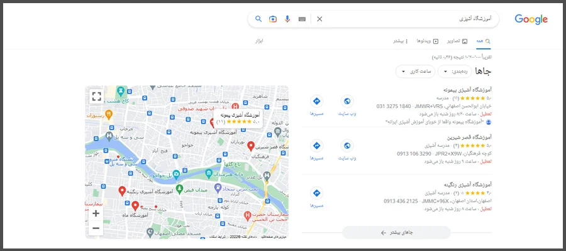Viewport: 566px width, 251px height.
Task: Open the رده‌بندی rating filter dropdown
Action: pyautogui.click(x=455, y=72)
